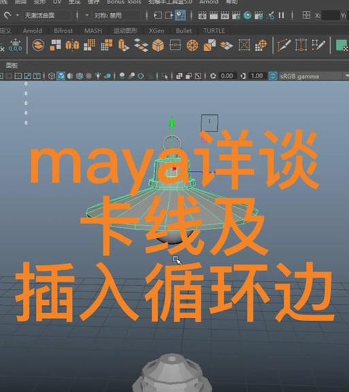Start IPR render clapperboard icon

[225, 16]
